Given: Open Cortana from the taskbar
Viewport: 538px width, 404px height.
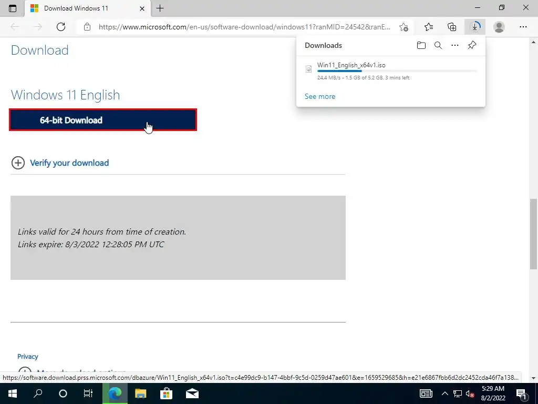Looking at the screenshot, I should tap(63, 393).
